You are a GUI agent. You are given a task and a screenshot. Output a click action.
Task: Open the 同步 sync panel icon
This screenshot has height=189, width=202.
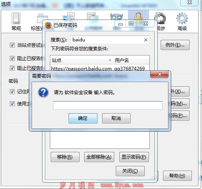[x=160, y=18]
